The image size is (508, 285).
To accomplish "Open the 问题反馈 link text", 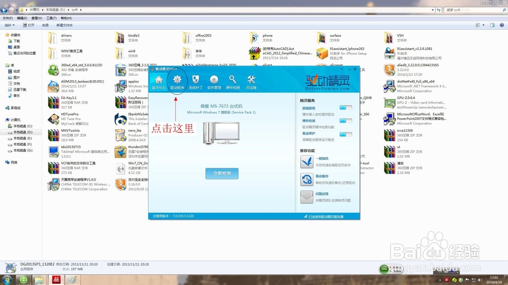I will coord(322,194).
